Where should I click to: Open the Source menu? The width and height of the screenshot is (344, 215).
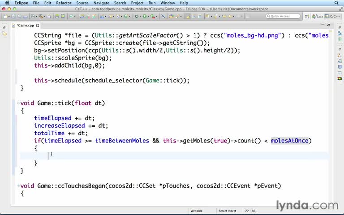tap(82, 3)
